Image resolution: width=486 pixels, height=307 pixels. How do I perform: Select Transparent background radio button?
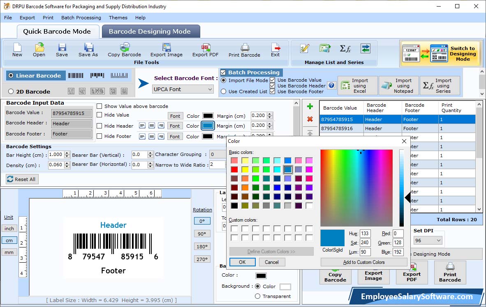[257, 296]
